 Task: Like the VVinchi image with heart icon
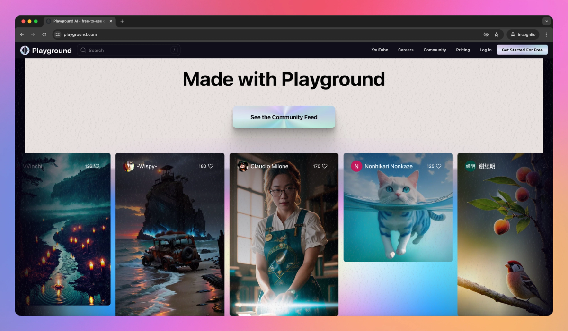pyautogui.click(x=97, y=166)
